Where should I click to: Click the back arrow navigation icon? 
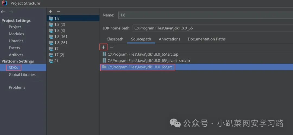click(3, 12)
